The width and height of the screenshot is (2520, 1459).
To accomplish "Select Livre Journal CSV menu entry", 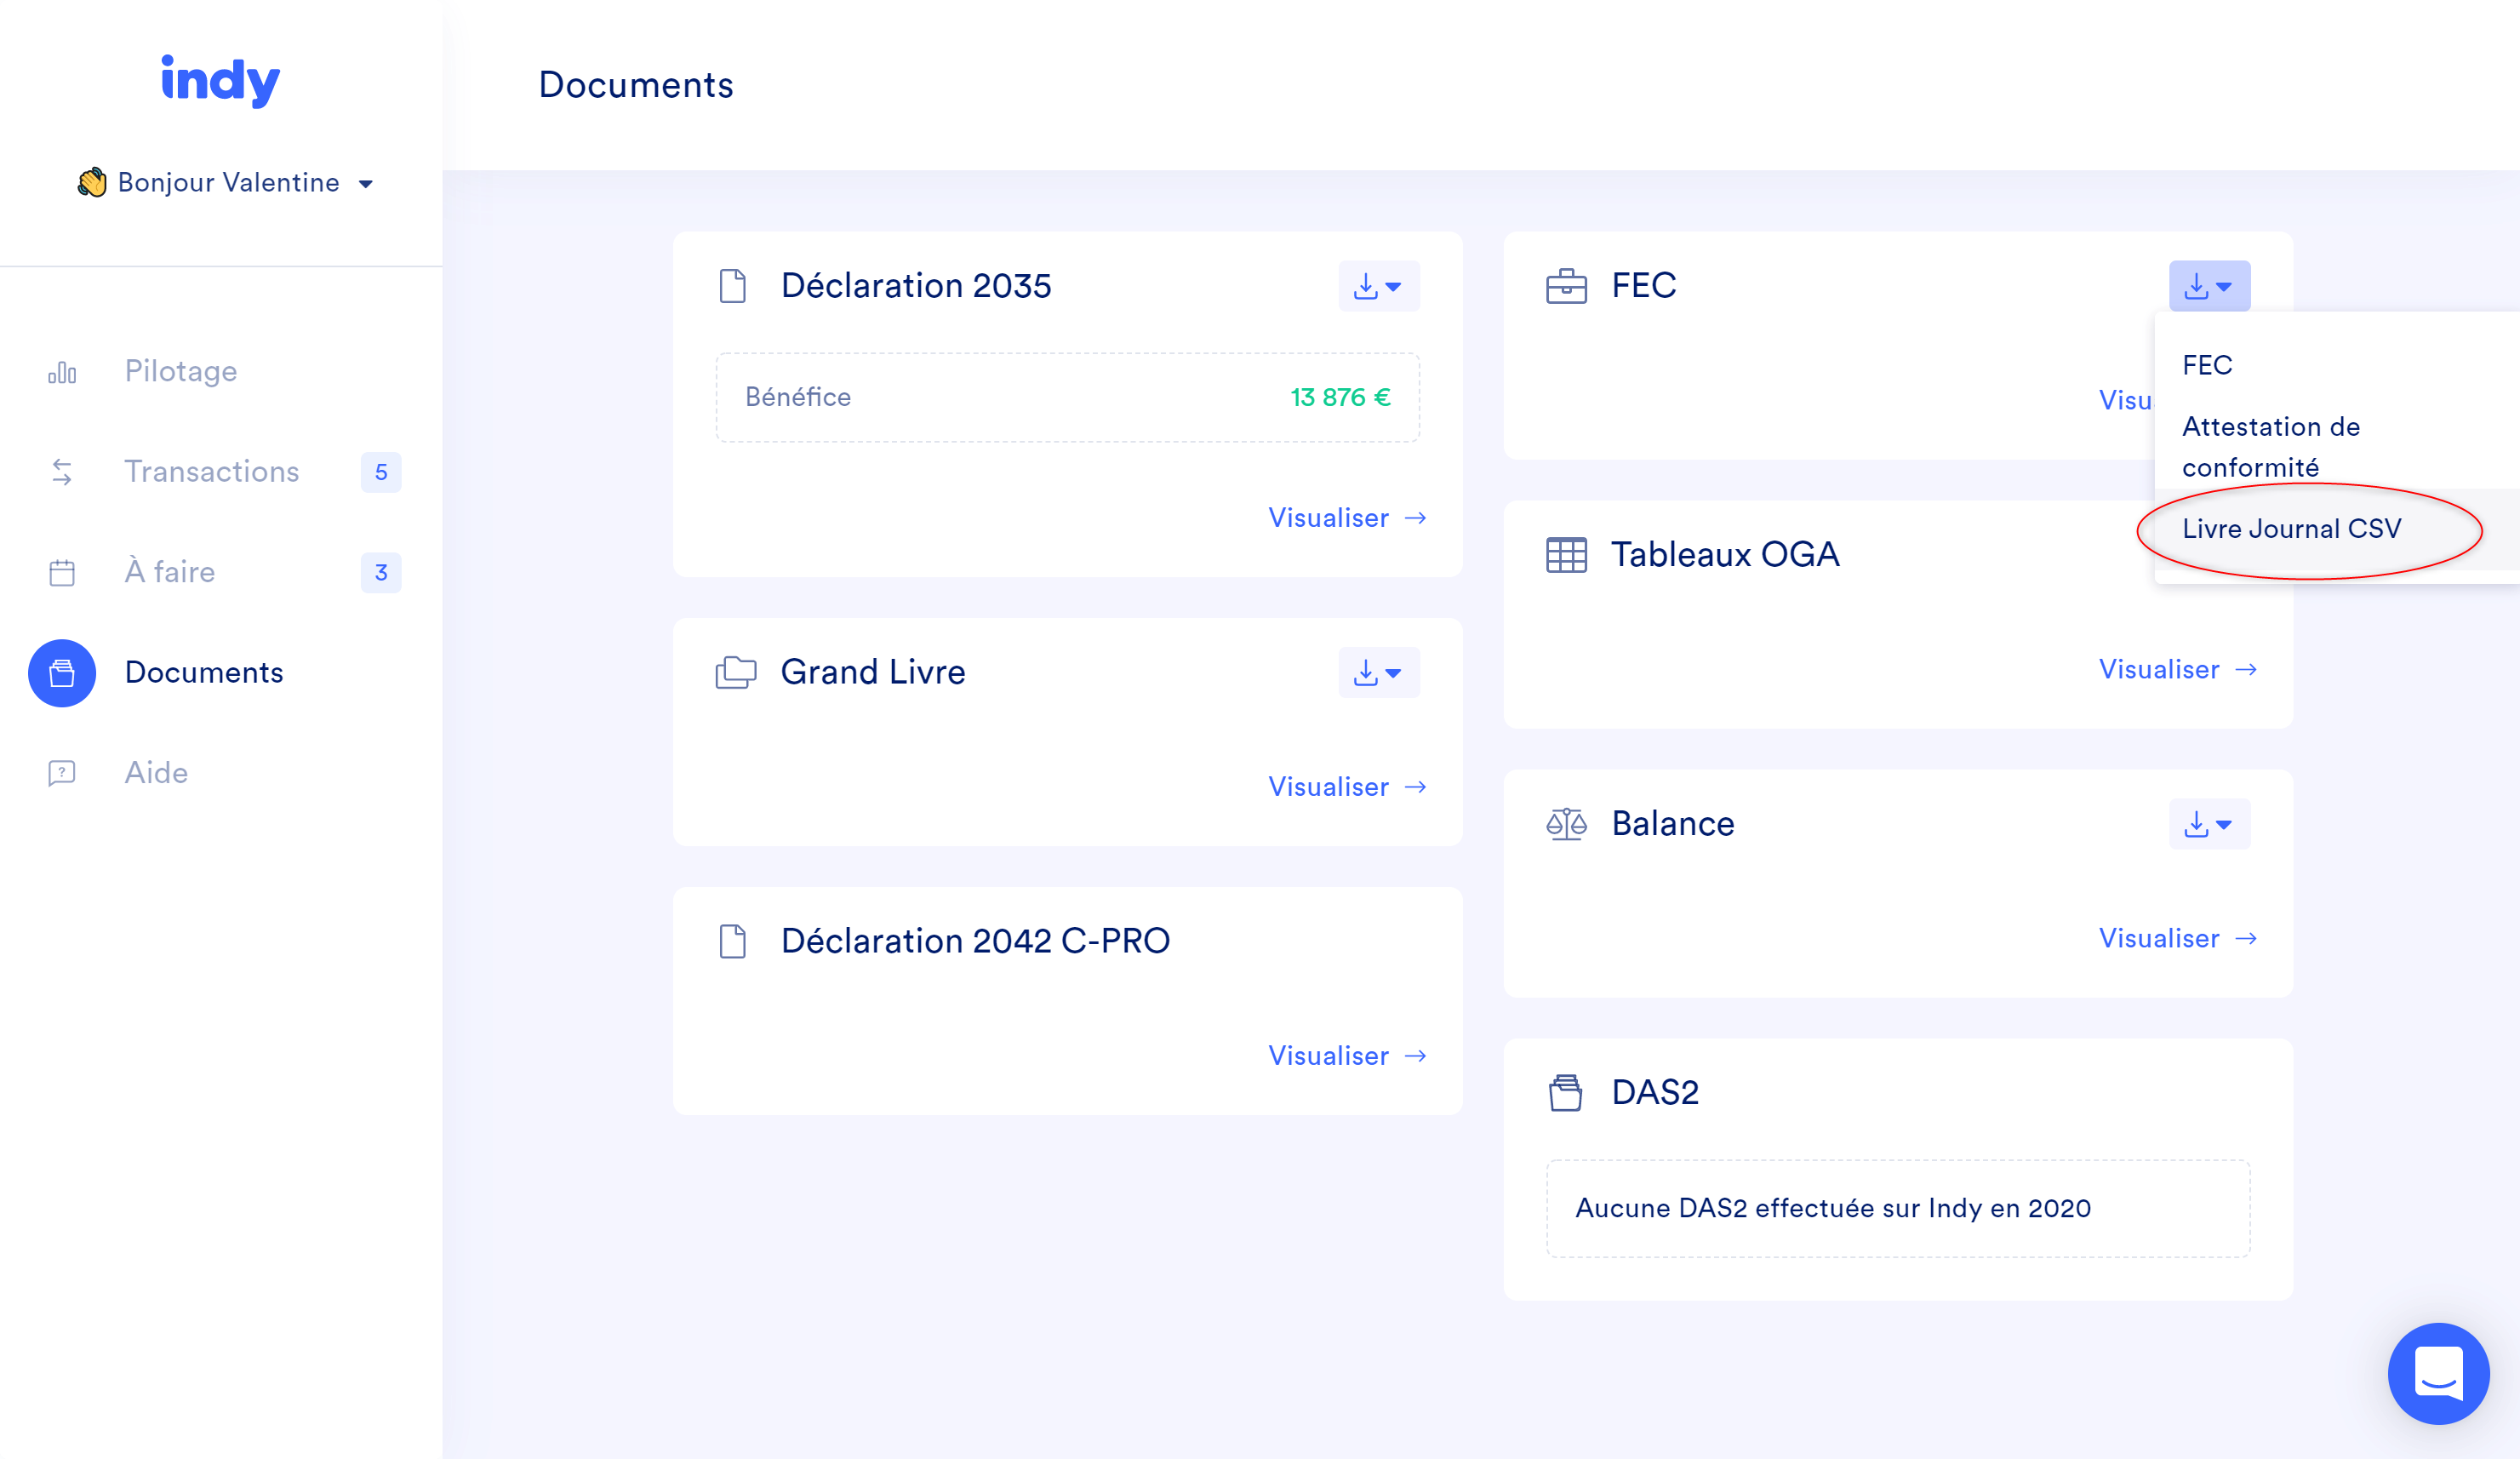I will (x=2291, y=529).
